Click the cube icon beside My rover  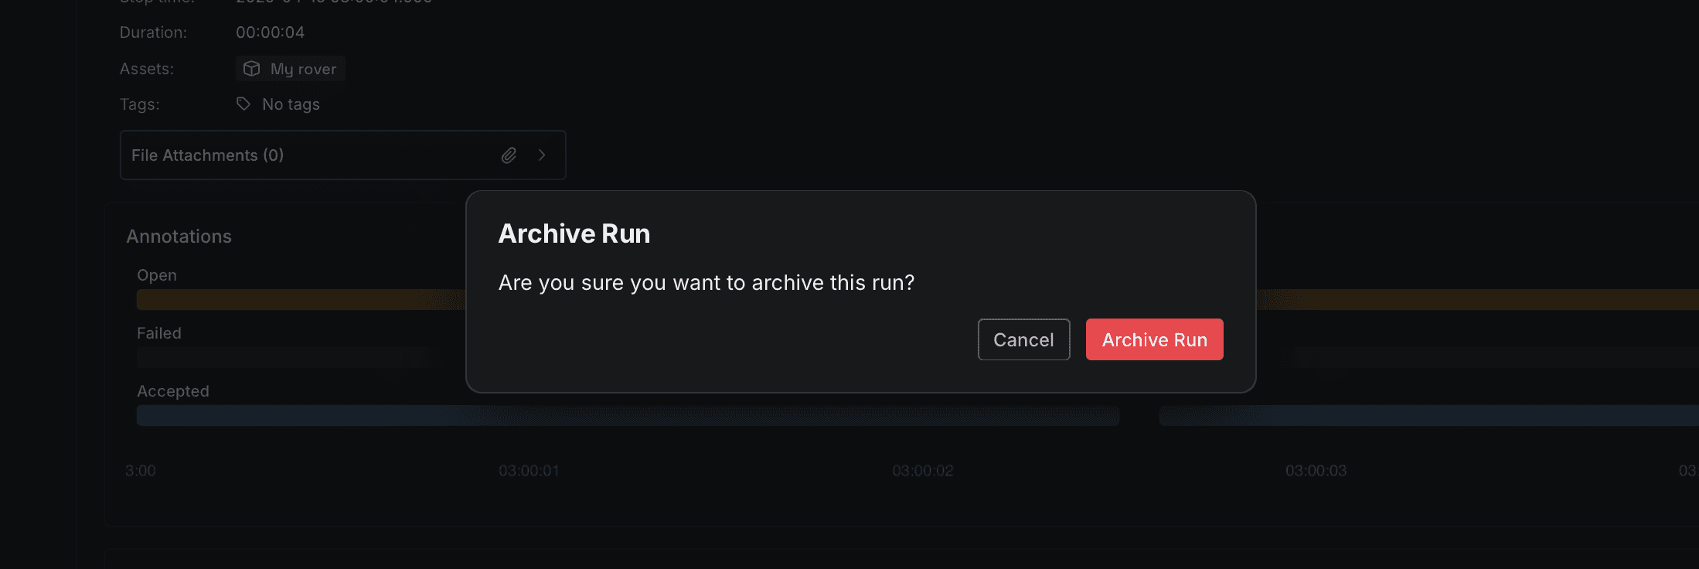pyautogui.click(x=252, y=69)
